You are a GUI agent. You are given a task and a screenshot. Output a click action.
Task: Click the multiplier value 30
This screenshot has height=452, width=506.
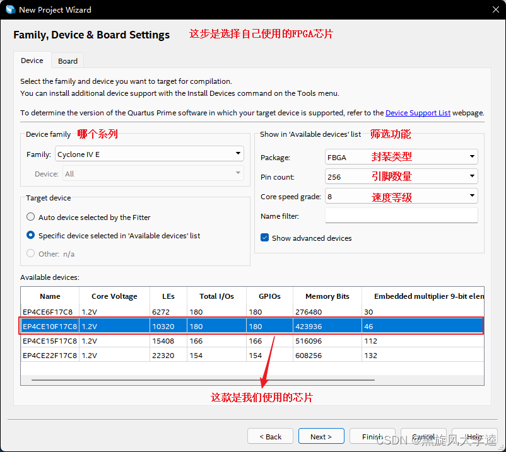(x=368, y=312)
